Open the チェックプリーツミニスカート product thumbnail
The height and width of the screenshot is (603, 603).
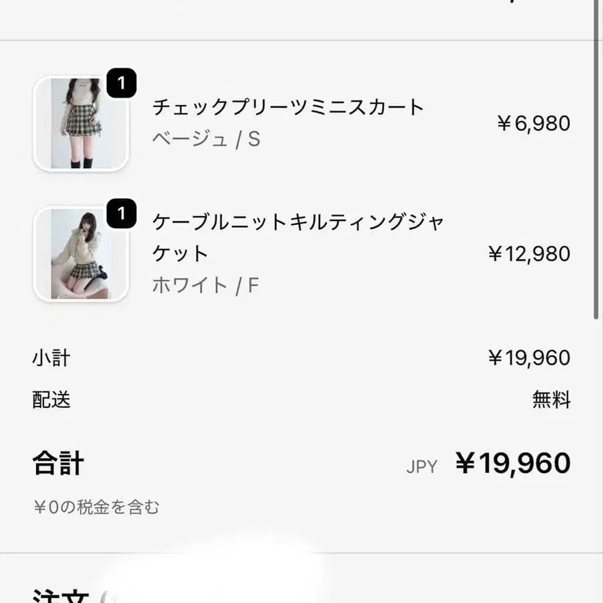pyautogui.click(x=80, y=122)
